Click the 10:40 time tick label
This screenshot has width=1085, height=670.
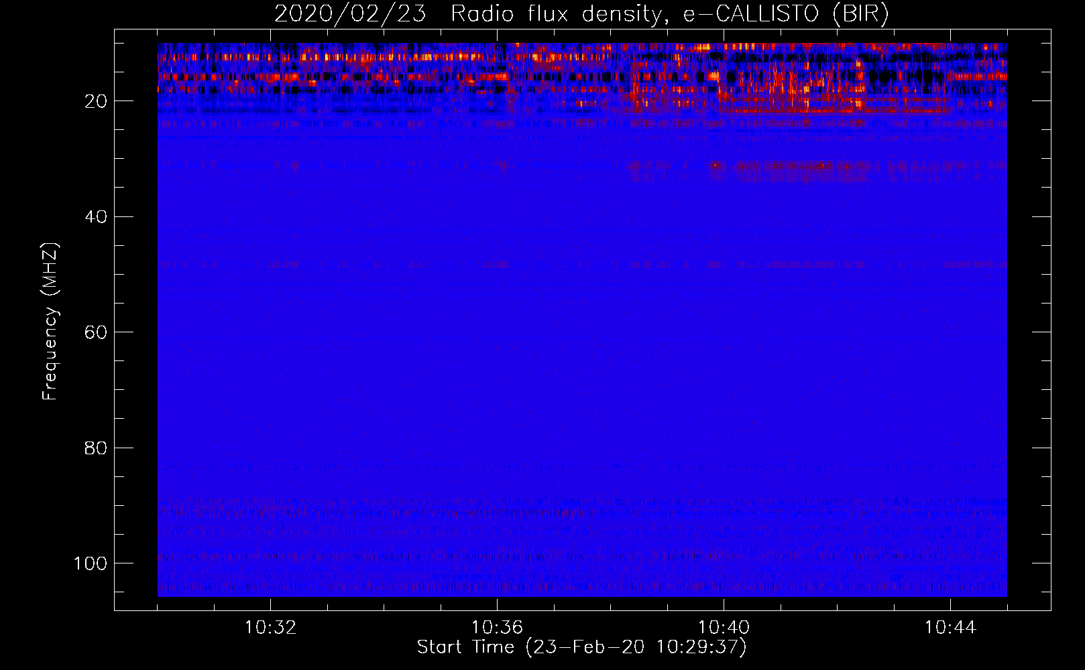click(x=724, y=627)
